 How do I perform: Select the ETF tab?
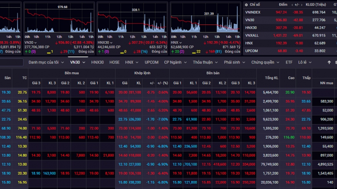(289, 62)
